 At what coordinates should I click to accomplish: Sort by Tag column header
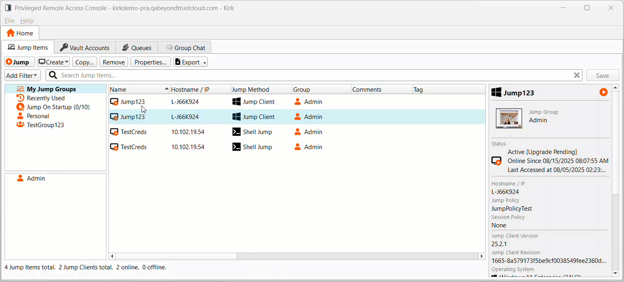point(449,89)
